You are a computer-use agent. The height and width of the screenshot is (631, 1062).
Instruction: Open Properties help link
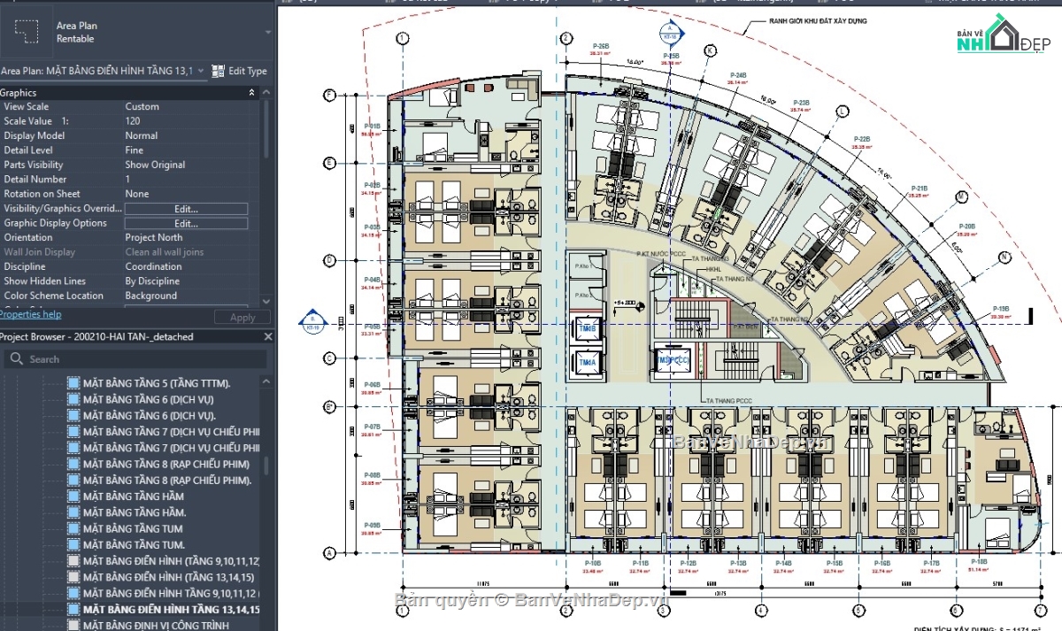[30, 313]
